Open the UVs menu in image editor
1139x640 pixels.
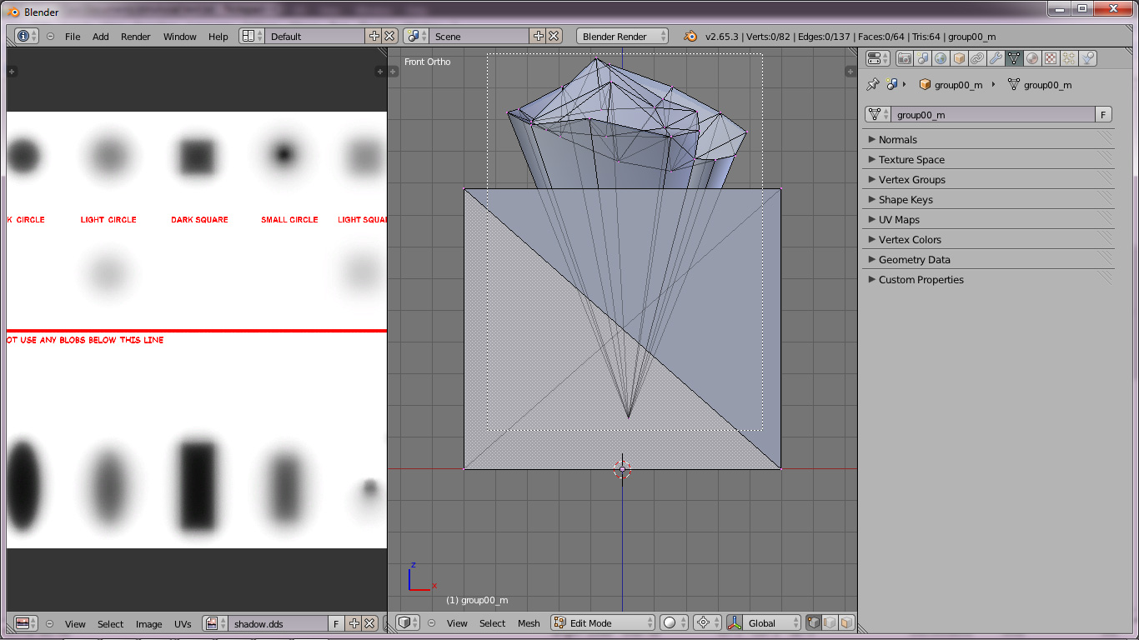(x=183, y=624)
